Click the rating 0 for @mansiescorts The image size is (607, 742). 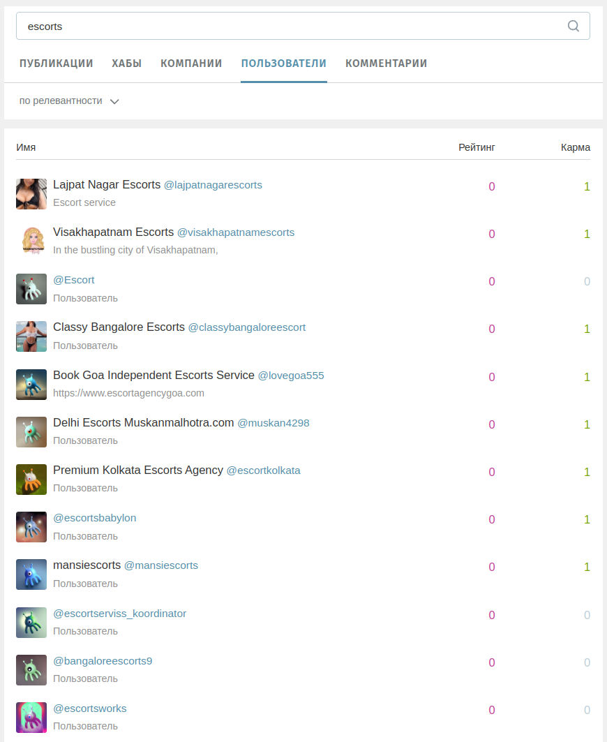point(492,567)
